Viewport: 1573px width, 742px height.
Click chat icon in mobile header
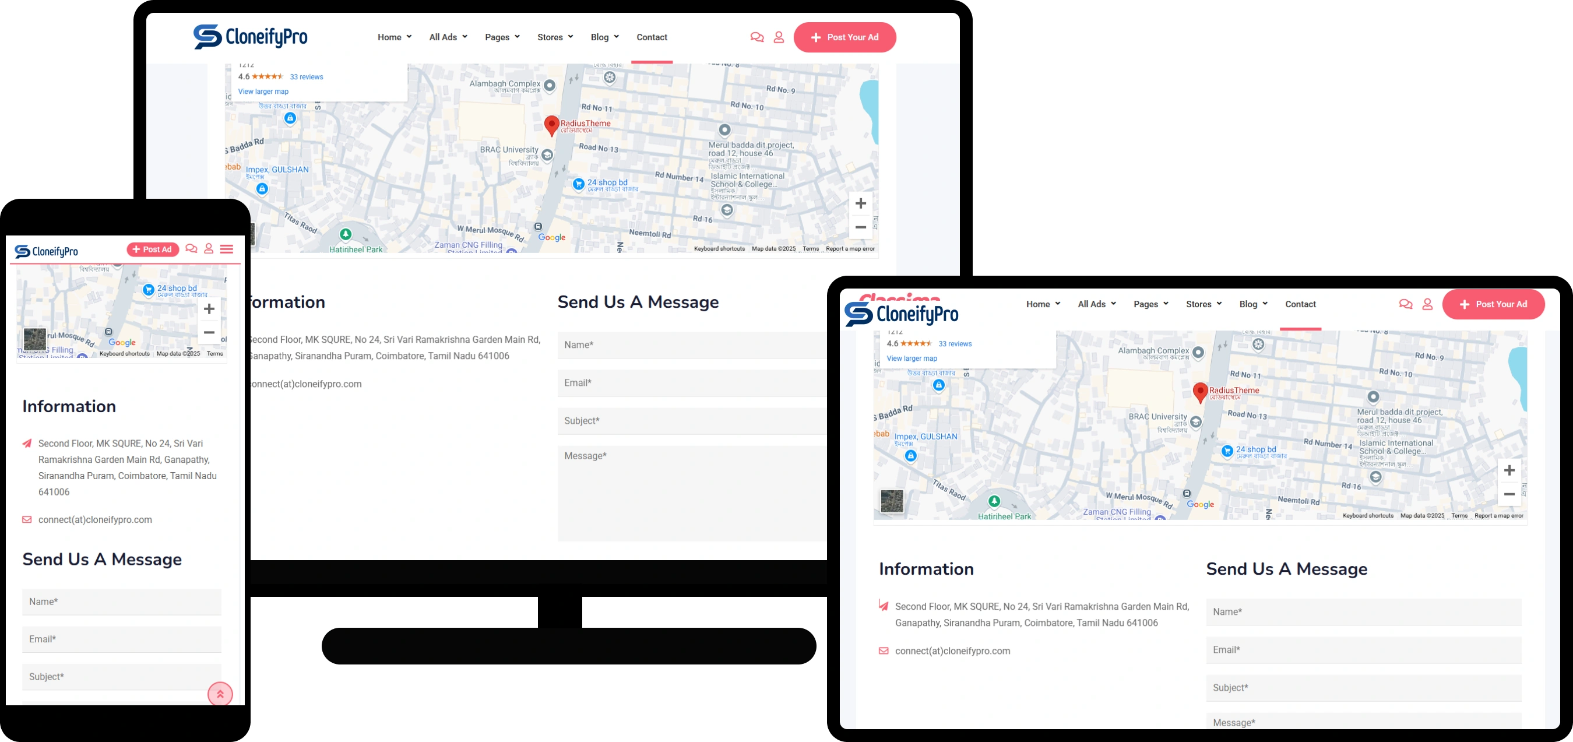pos(191,248)
